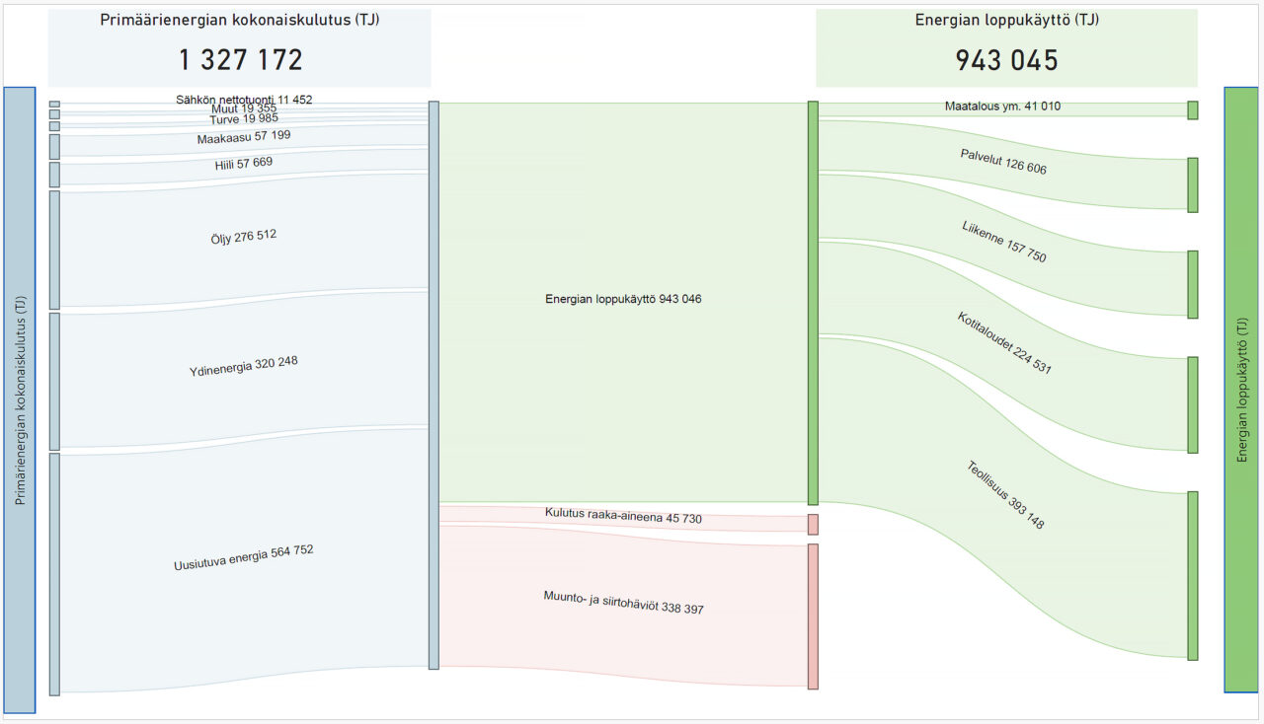Click the Maatalous ym. 41 010 flow
Viewport: 1264px width, 724px height.
click(x=1003, y=108)
